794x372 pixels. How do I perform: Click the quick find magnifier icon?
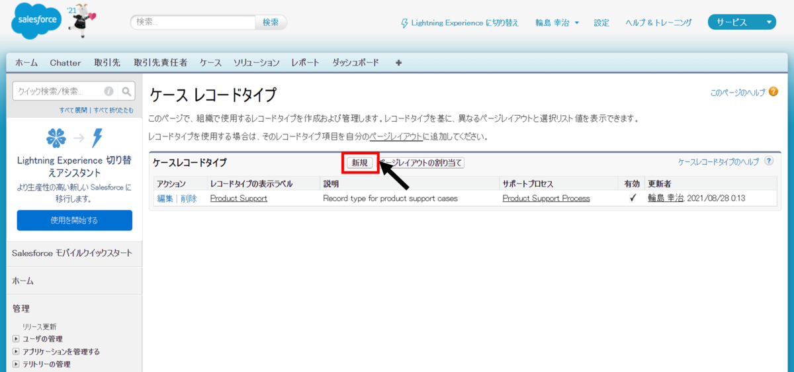click(x=127, y=91)
